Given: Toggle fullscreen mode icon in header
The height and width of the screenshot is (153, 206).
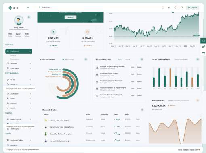Looking at the screenshot, I should [x=163, y=8].
